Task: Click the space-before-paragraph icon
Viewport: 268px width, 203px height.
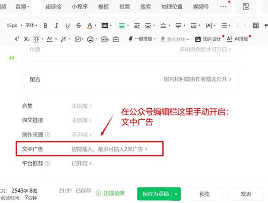Action: pyautogui.click(x=163, y=26)
